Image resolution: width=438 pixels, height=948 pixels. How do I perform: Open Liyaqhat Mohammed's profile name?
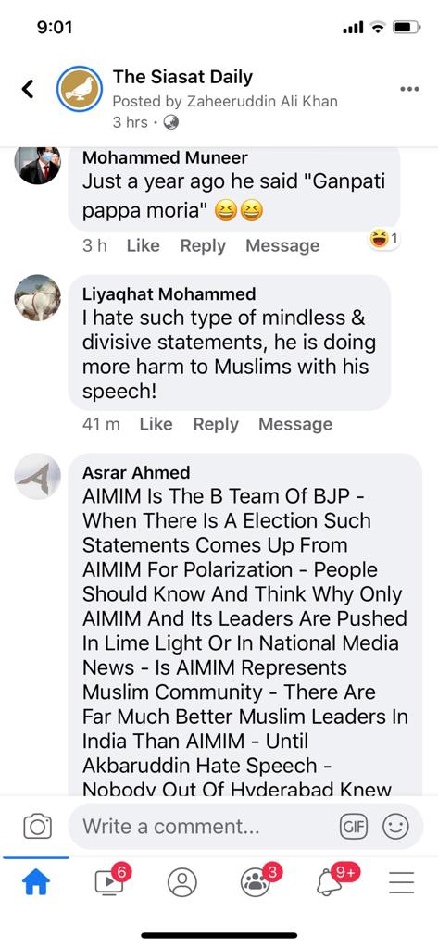(x=169, y=294)
